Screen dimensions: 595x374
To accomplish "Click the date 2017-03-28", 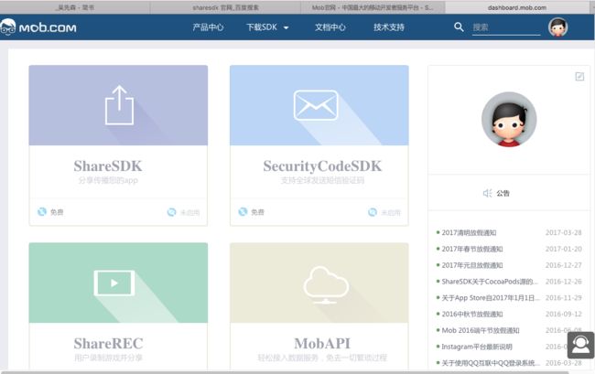I will (564, 232).
